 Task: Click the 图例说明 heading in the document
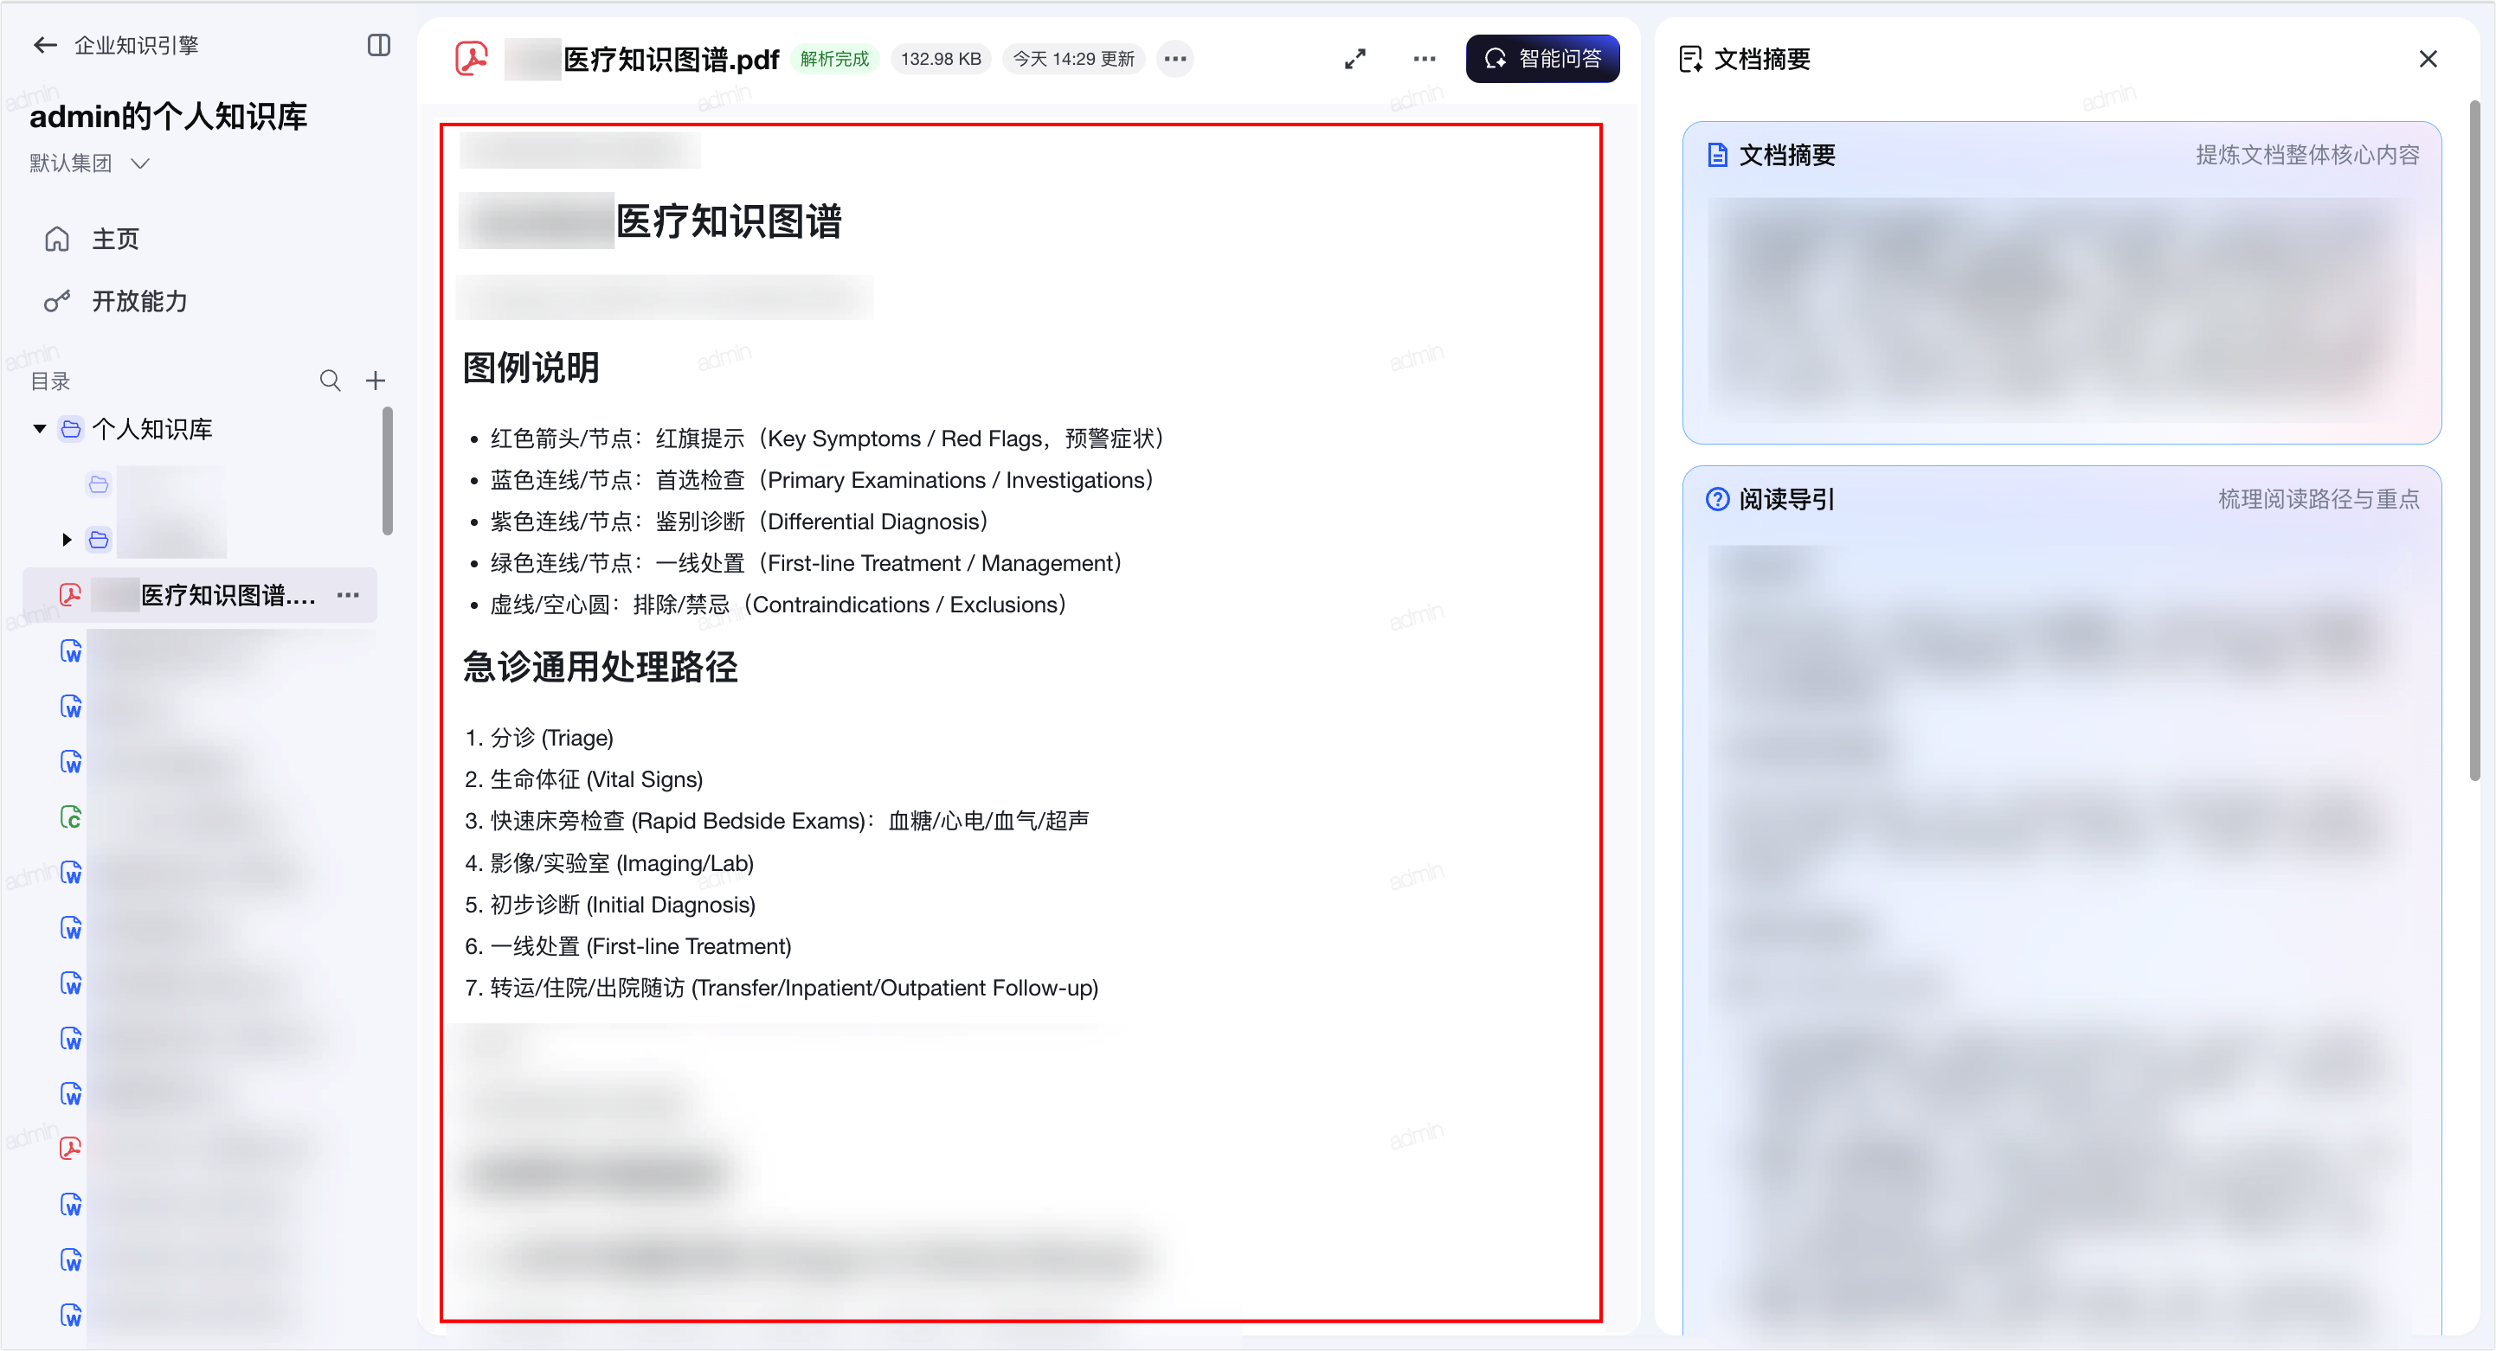tap(531, 368)
